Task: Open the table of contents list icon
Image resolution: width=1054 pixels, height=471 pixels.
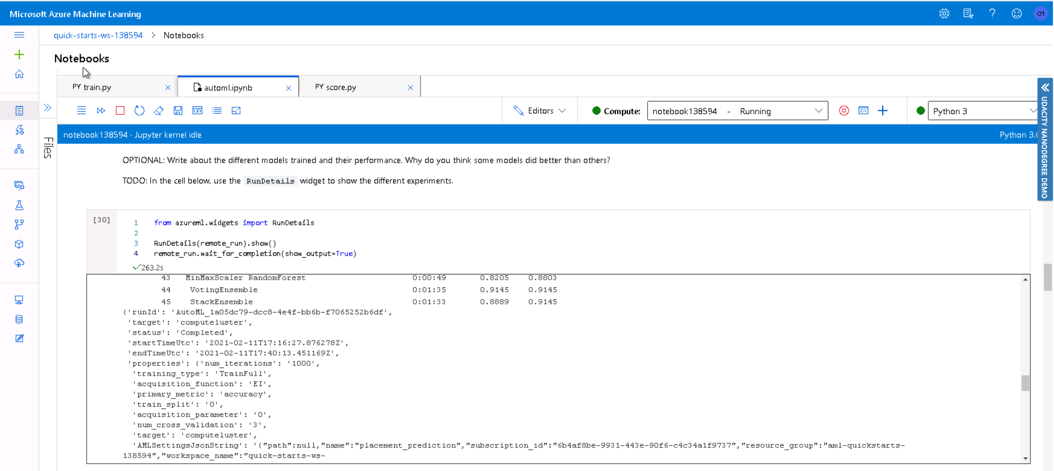Action: click(217, 111)
